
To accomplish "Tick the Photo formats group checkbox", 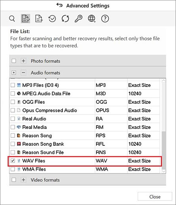I will pos(14,61).
